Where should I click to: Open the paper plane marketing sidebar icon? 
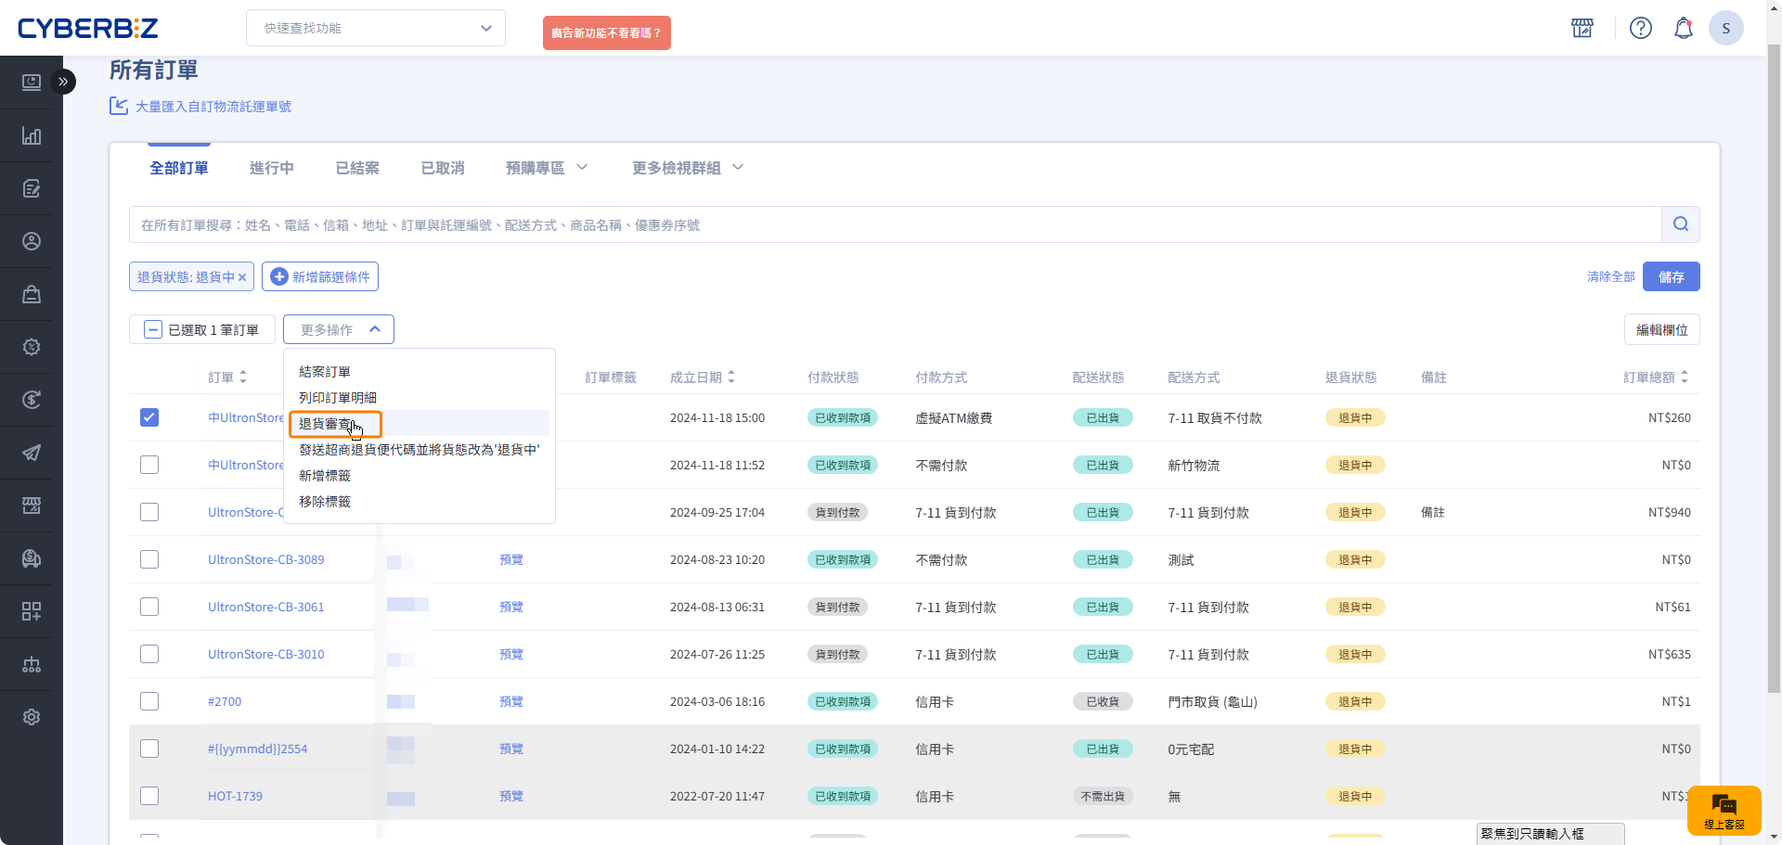(32, 453)
